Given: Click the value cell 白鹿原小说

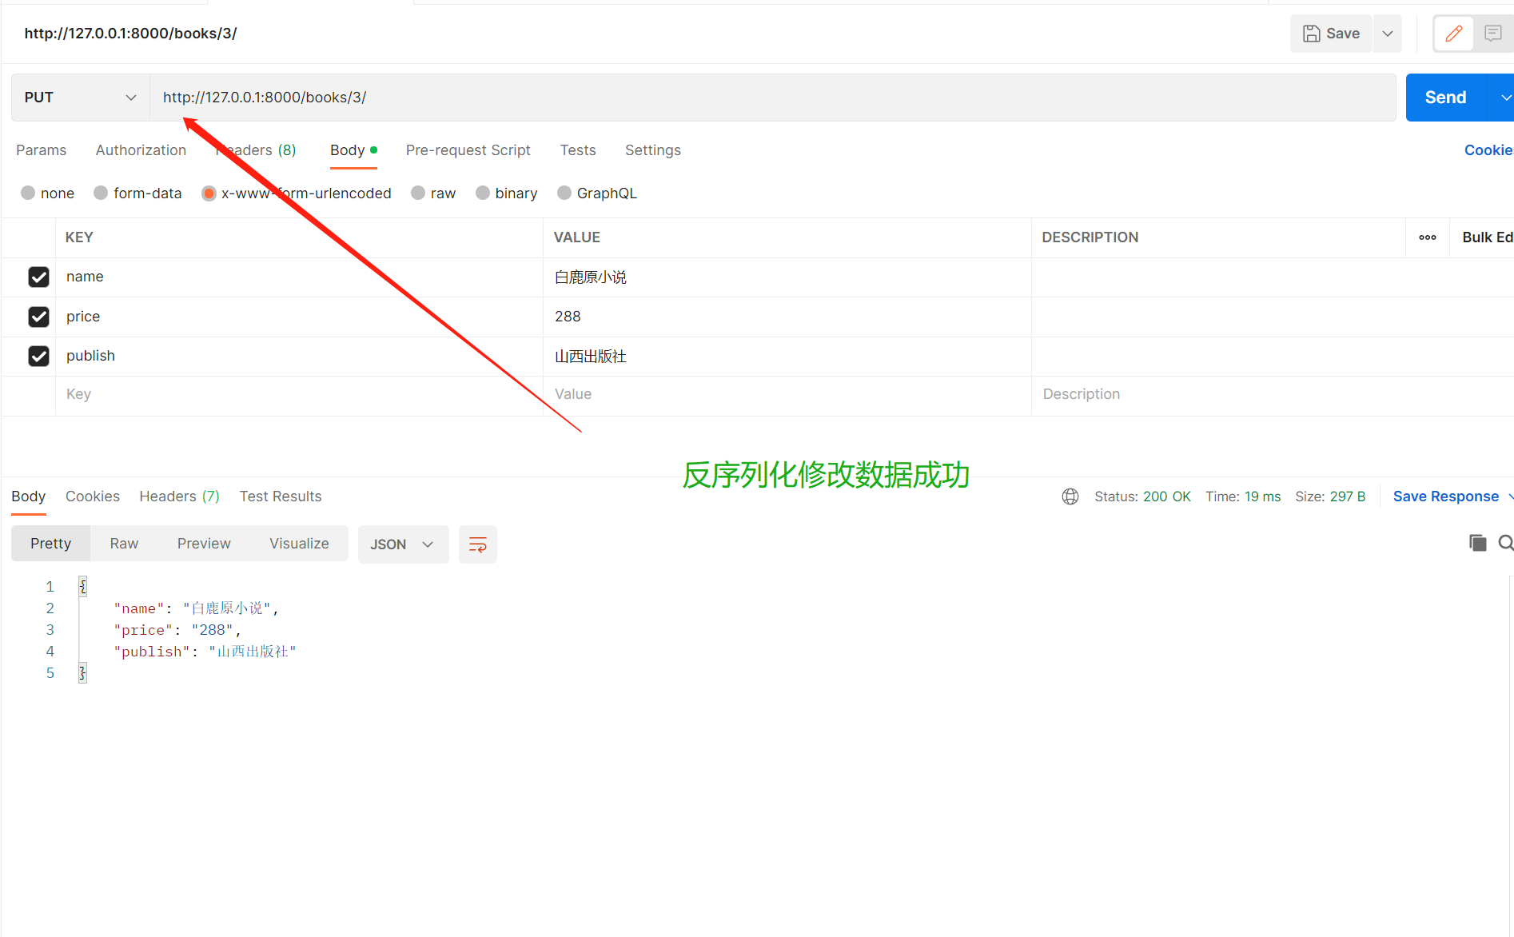Looking at the screenshot, I should point(787,277).
